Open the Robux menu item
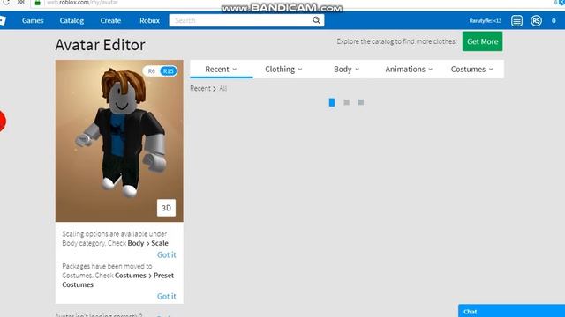Image resolution: width=565 pixels, height=317 pixels. tap(149, 21)
